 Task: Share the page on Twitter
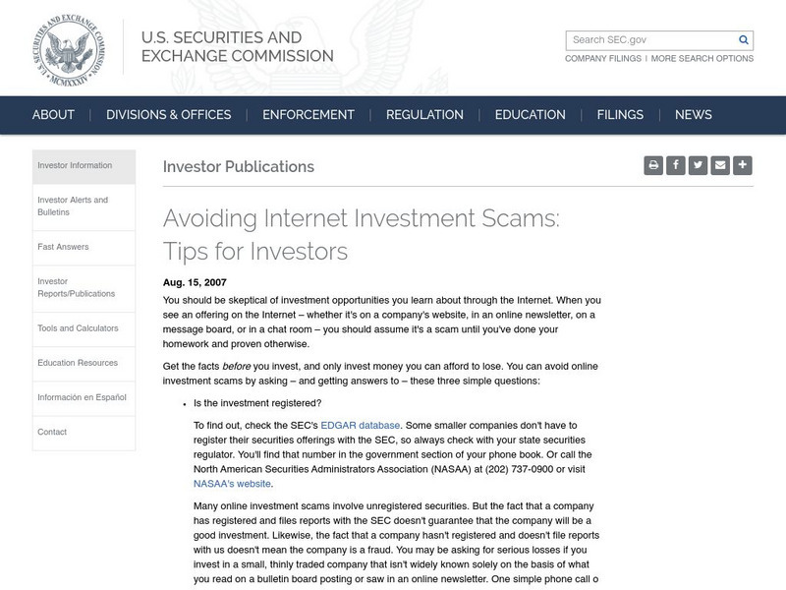(x=698, y=165)
